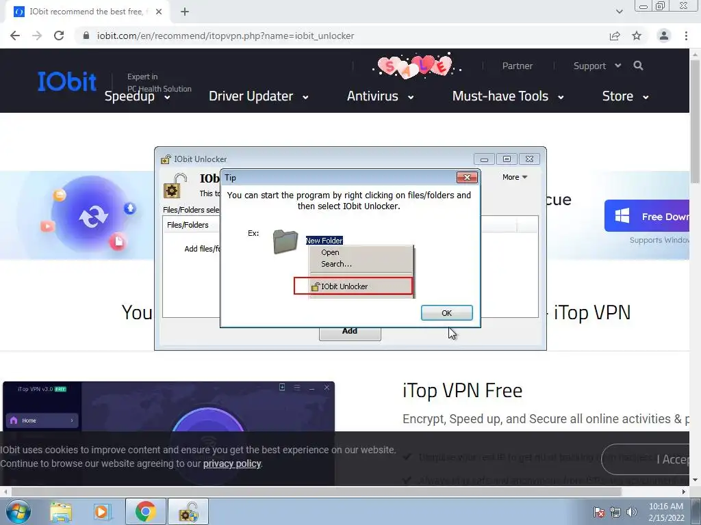The width and height of the screenshot is (701, 525).
Task: Click the SALE hearts banner
Action: click(416, 66)
